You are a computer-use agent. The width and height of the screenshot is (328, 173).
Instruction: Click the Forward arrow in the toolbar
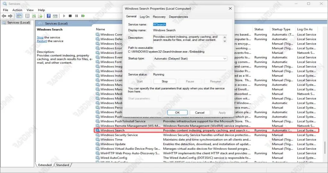(x=10, y=16)
